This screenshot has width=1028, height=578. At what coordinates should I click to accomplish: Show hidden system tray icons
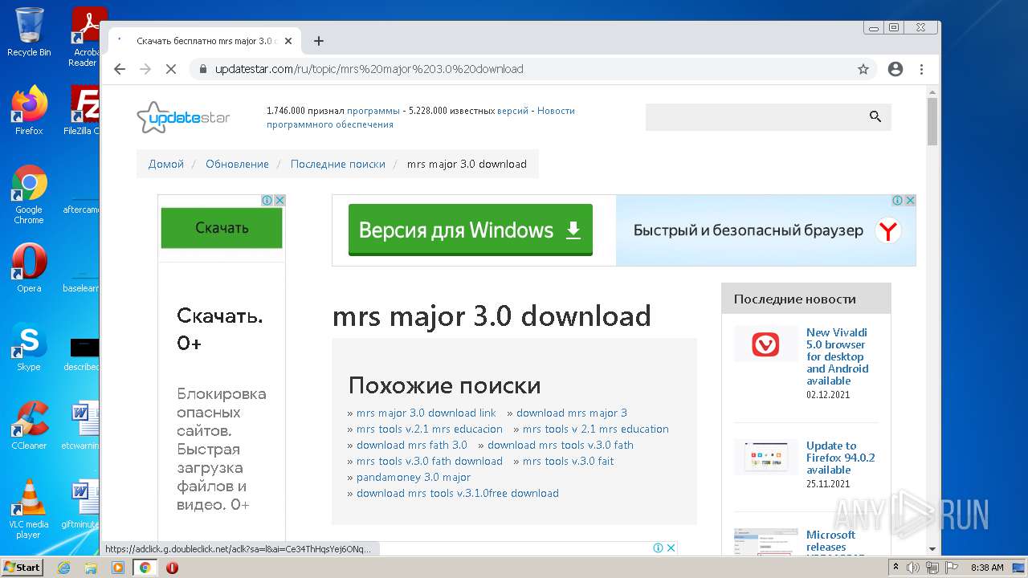895,568
